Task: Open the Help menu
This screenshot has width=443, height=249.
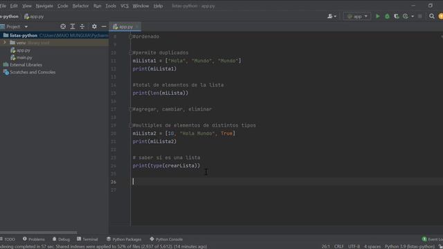Action: [x=159, y=6]
